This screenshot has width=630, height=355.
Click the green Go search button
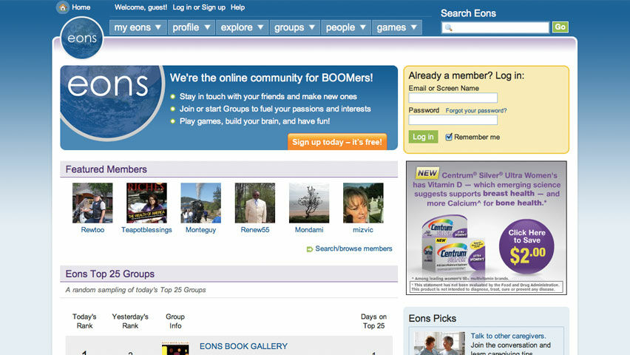[560, 27]
